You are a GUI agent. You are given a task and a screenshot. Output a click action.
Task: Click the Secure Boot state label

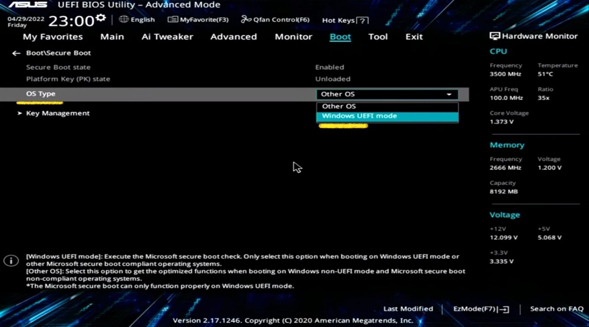(x=59, y=67)
